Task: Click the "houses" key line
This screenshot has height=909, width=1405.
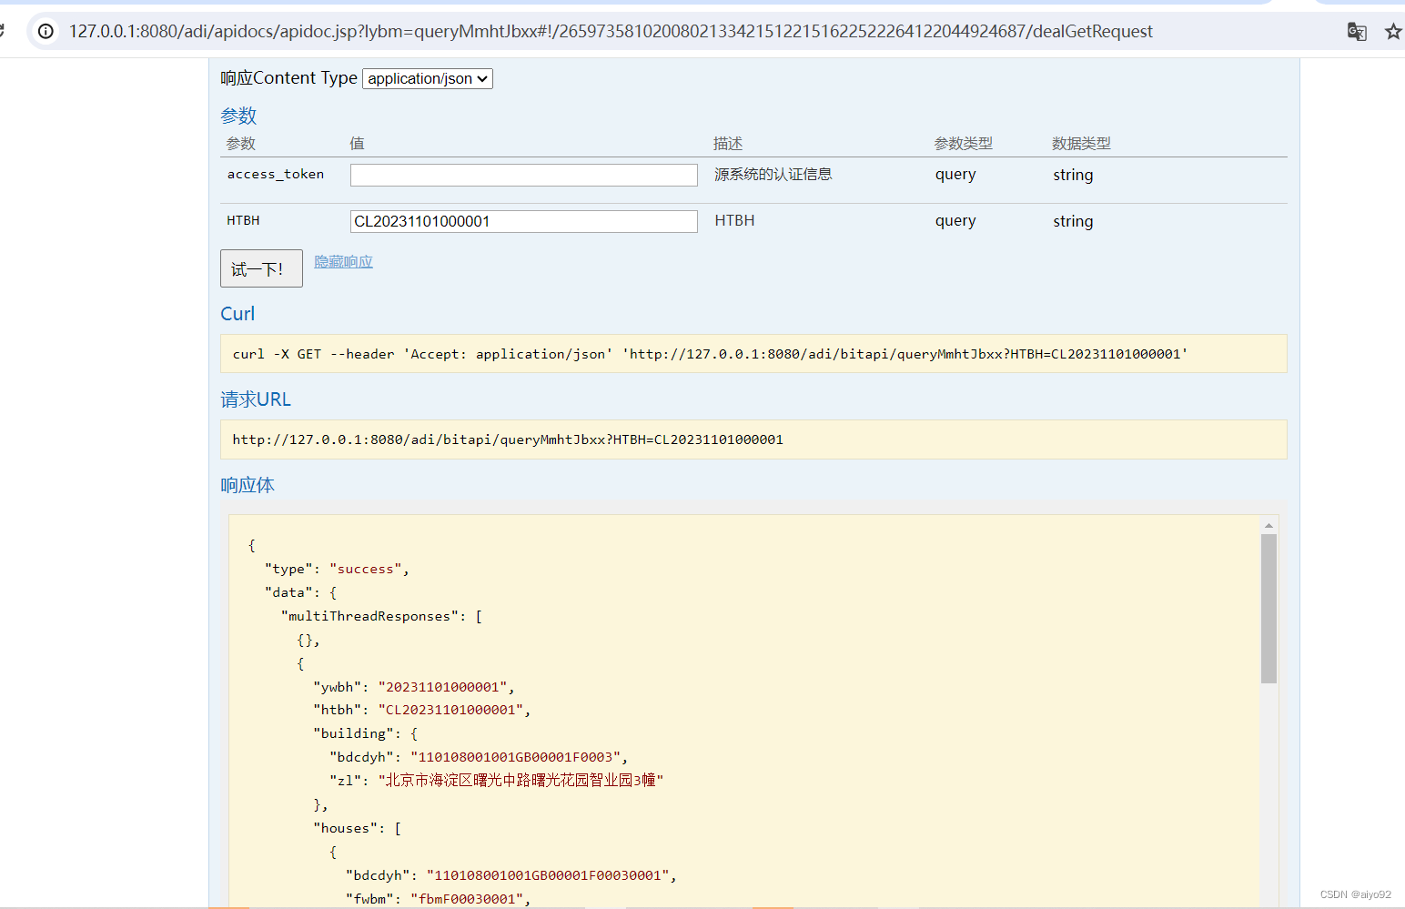Action: point(358,828)
